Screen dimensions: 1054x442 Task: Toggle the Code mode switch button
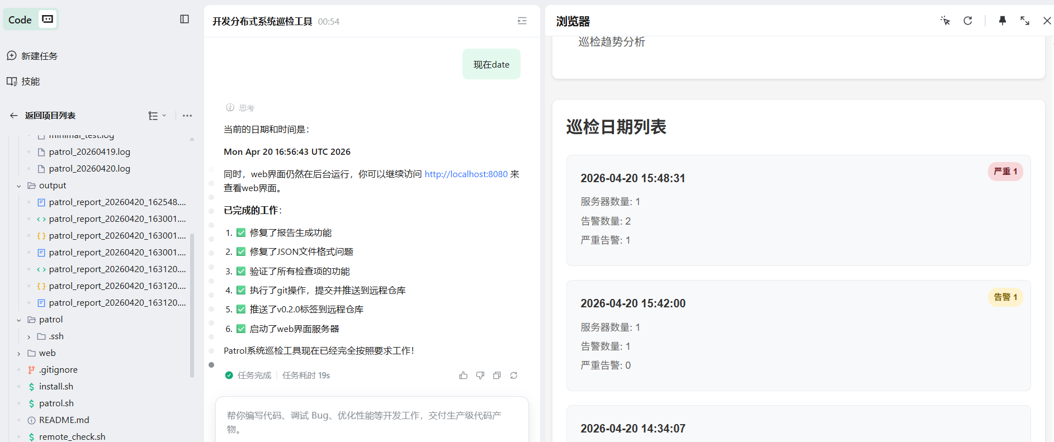tap(48, 20)
